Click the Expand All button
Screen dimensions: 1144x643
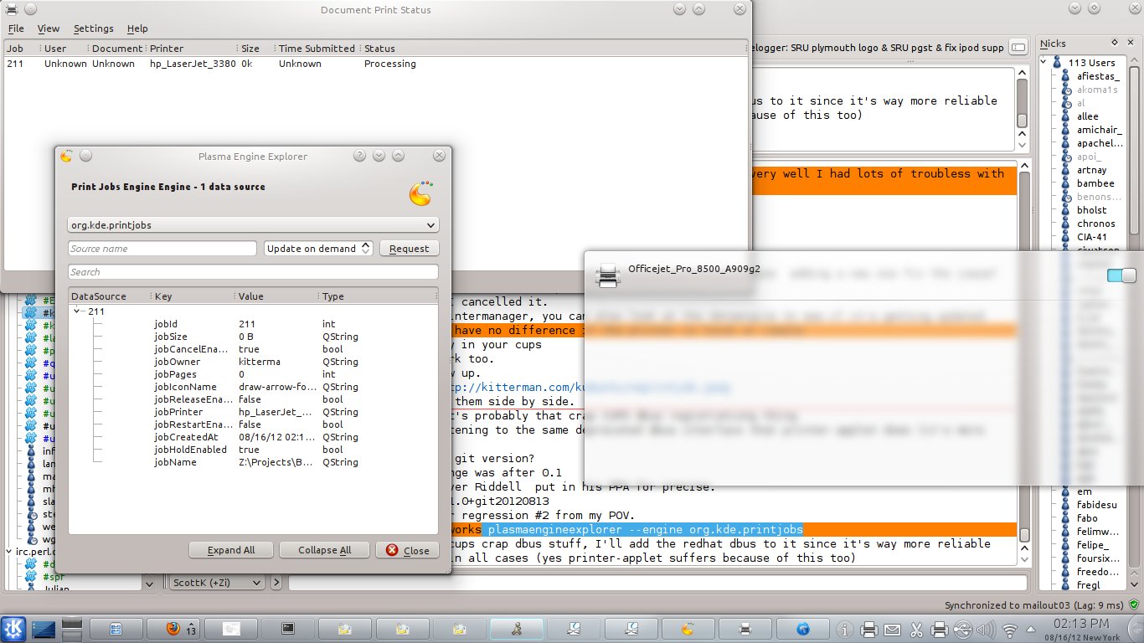tap(231, 550)
